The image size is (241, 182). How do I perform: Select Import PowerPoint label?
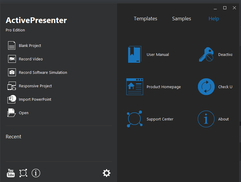coord(35,100)
